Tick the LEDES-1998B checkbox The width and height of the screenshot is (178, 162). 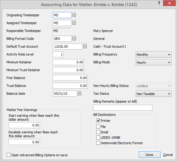coord(98,138)
